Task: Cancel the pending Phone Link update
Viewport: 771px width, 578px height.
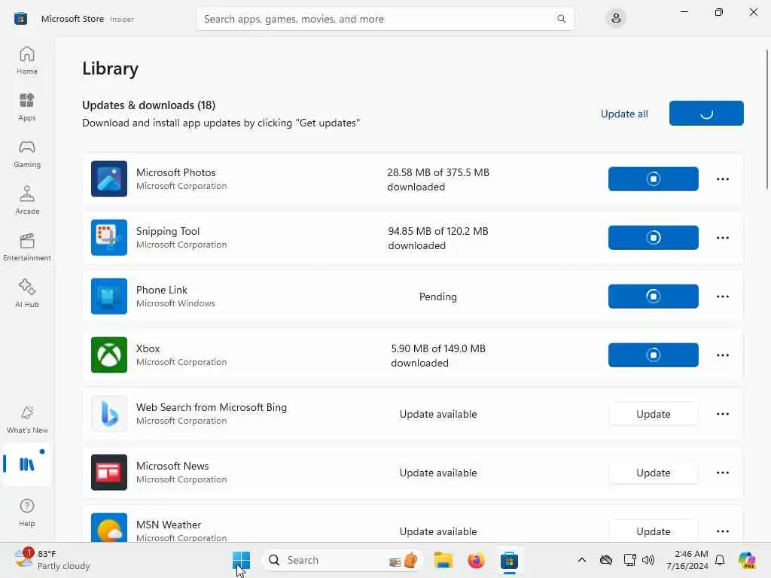Action: (653, 297)
